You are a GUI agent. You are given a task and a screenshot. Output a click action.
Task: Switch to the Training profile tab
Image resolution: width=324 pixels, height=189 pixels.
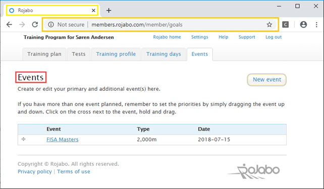[116, 54]
